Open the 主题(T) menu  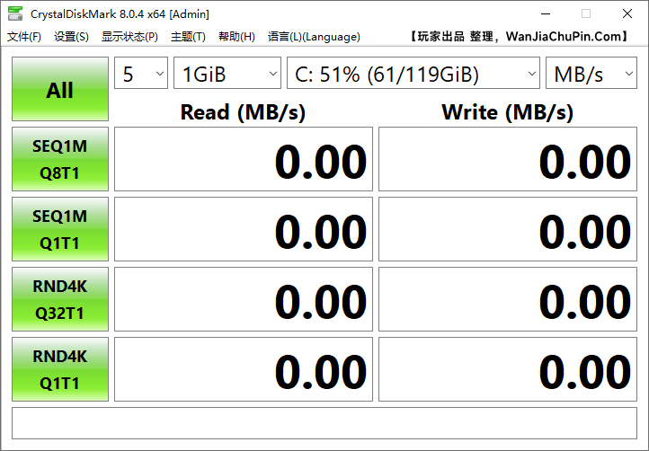pos(188,37)
